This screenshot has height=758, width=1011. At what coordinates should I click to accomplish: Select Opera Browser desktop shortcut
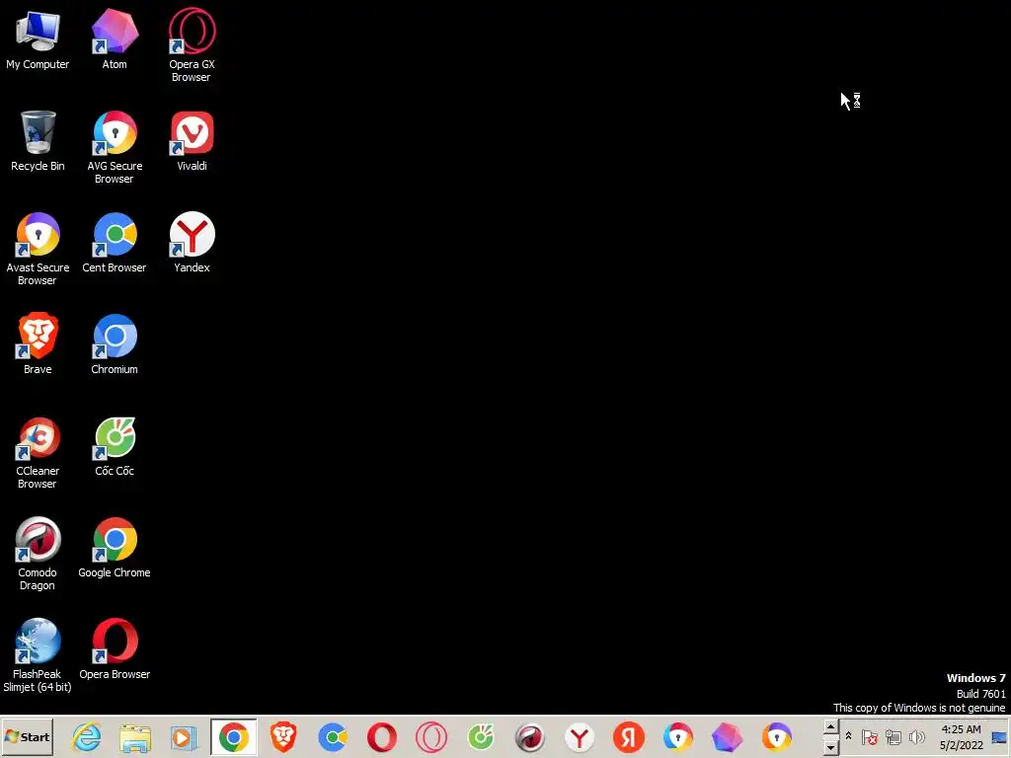115,649
